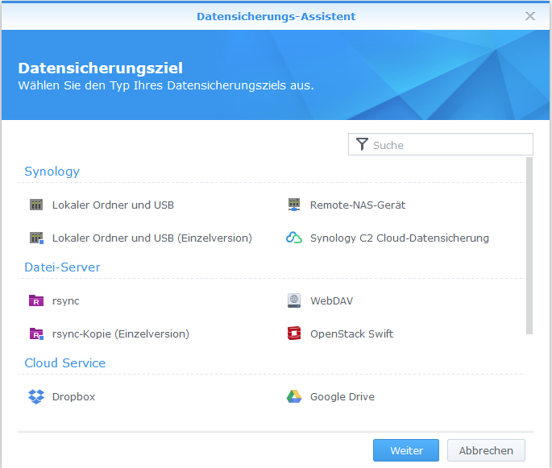Click the purple rsync folder icon
Image resolution: width=552 pixels, height=468 pixels.
click(36, 301)
